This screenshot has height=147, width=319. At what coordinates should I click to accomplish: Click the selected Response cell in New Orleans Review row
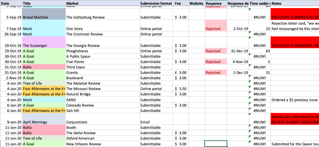coord(216,144)
